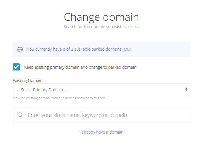Click the bold "2" available parked domains number

click(x=72, y=49)
